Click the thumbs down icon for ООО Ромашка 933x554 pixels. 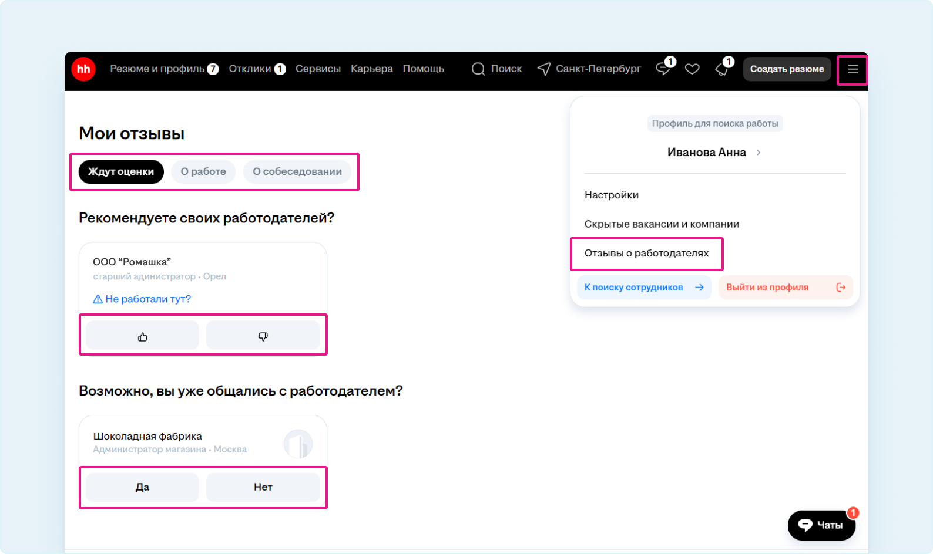point(263,336)
